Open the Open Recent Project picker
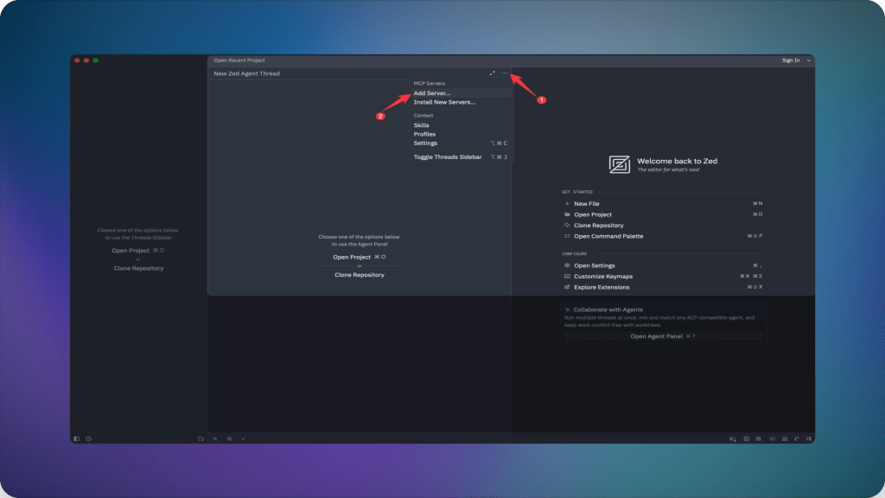The width and height of the screenshot is (885, 498). coord(239,61)
